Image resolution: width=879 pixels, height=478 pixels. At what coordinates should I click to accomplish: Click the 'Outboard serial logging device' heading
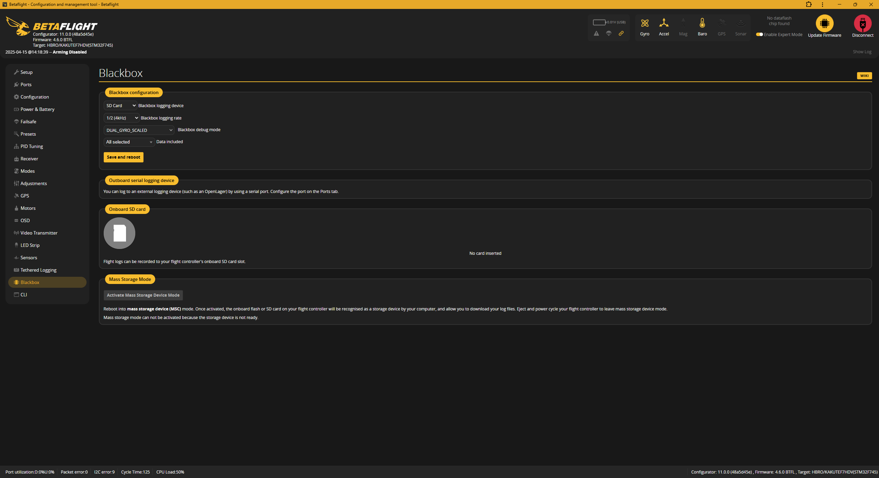(141, 180)
